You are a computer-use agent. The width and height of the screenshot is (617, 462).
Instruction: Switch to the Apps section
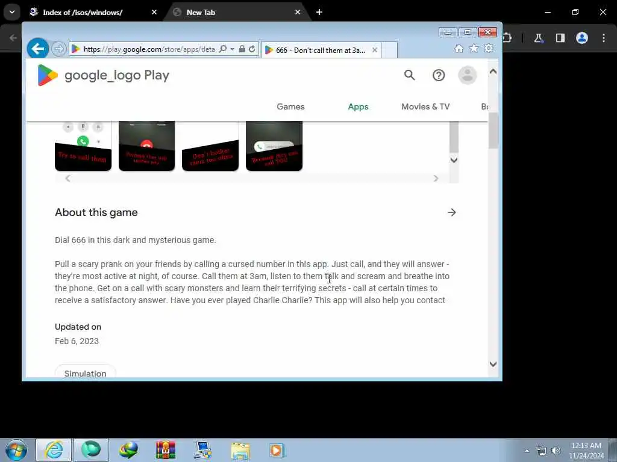[x=358, y=106]
